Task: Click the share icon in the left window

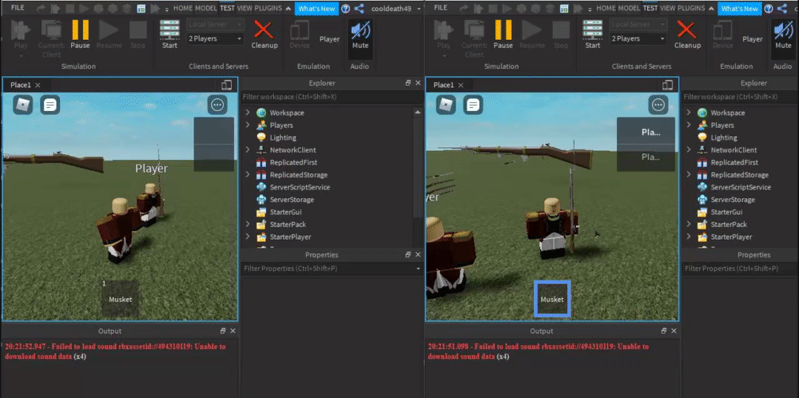Action: tap(360, 9)
